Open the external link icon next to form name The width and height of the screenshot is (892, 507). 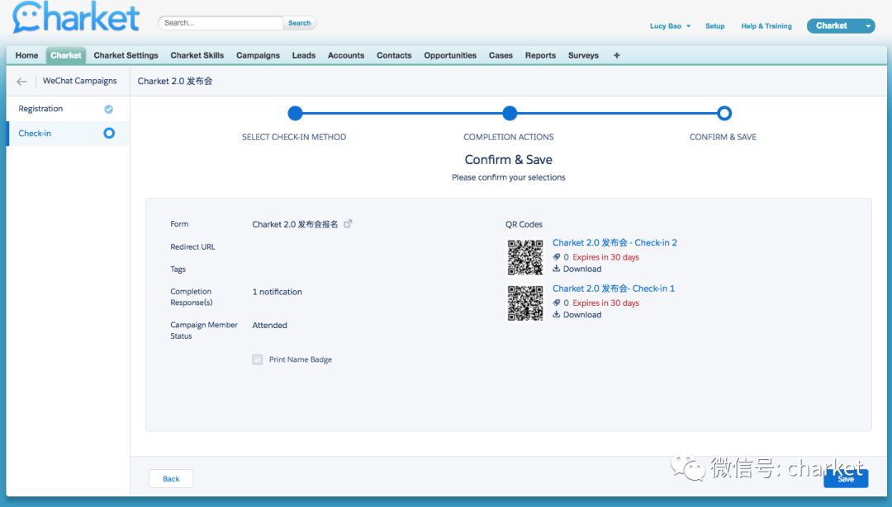point(348,223)
